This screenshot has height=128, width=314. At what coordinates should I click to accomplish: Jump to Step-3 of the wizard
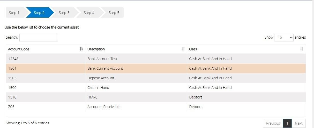click(x=64, y=12)
